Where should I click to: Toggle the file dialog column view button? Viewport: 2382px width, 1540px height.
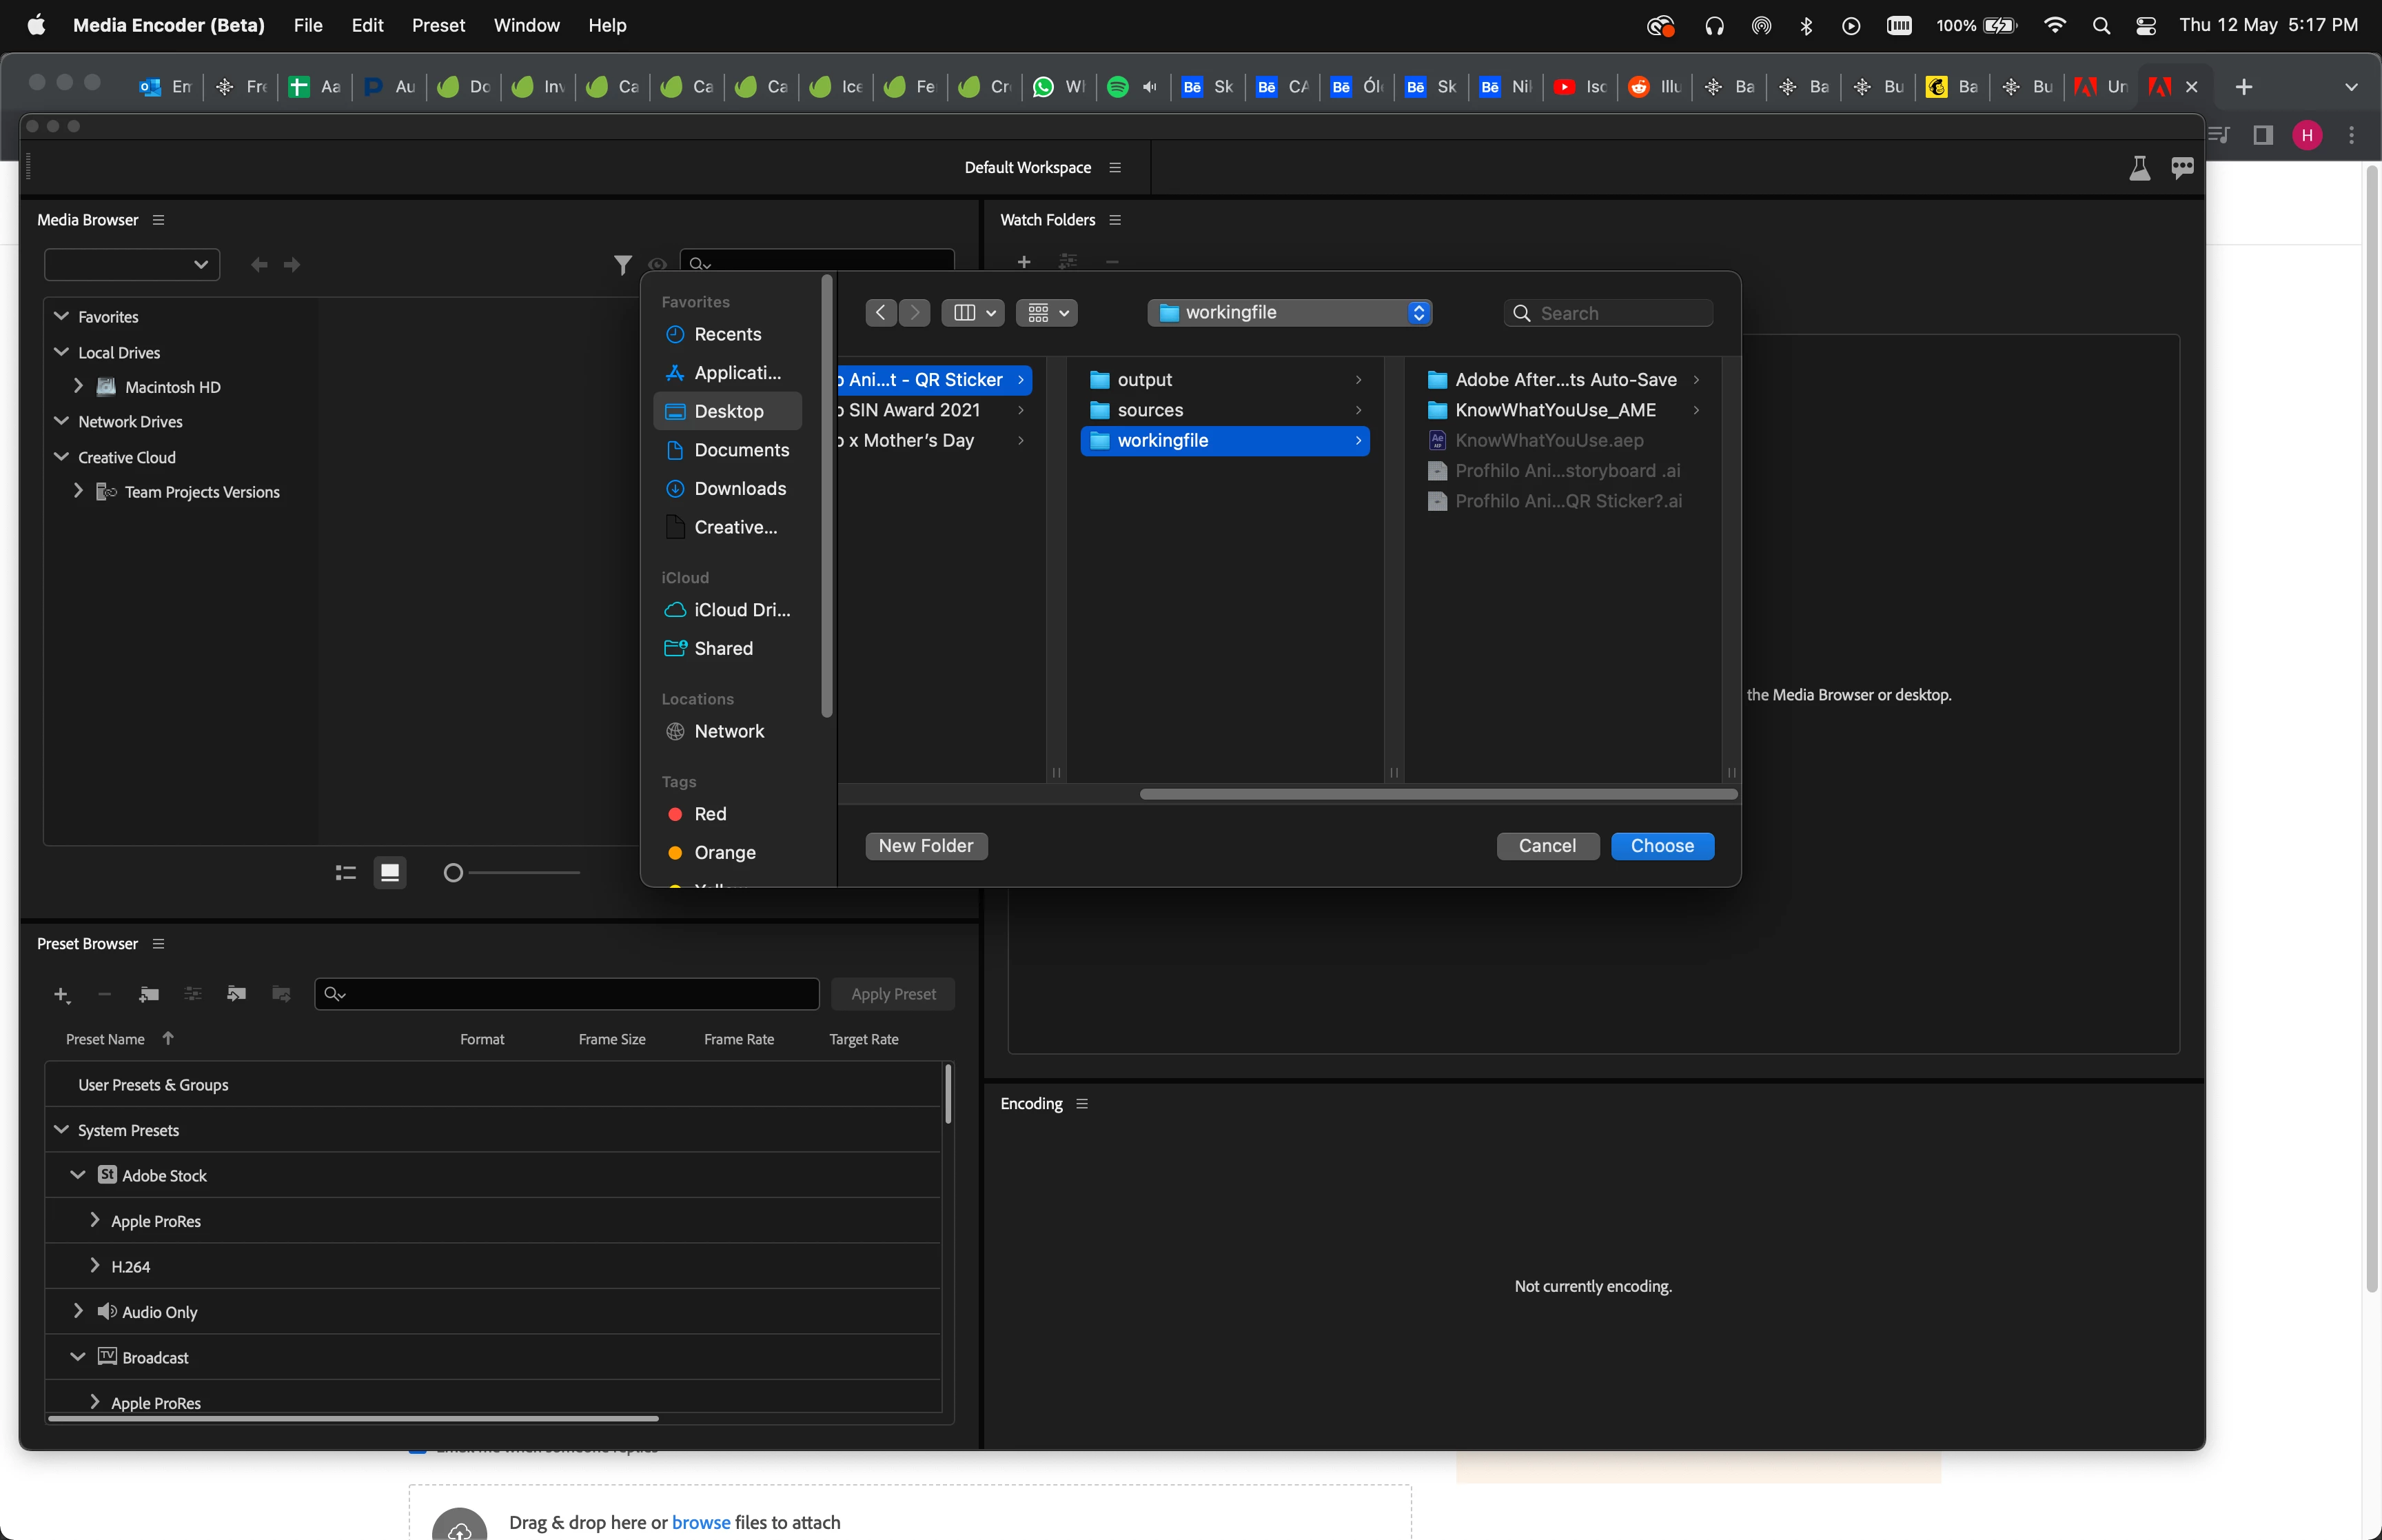965,313
